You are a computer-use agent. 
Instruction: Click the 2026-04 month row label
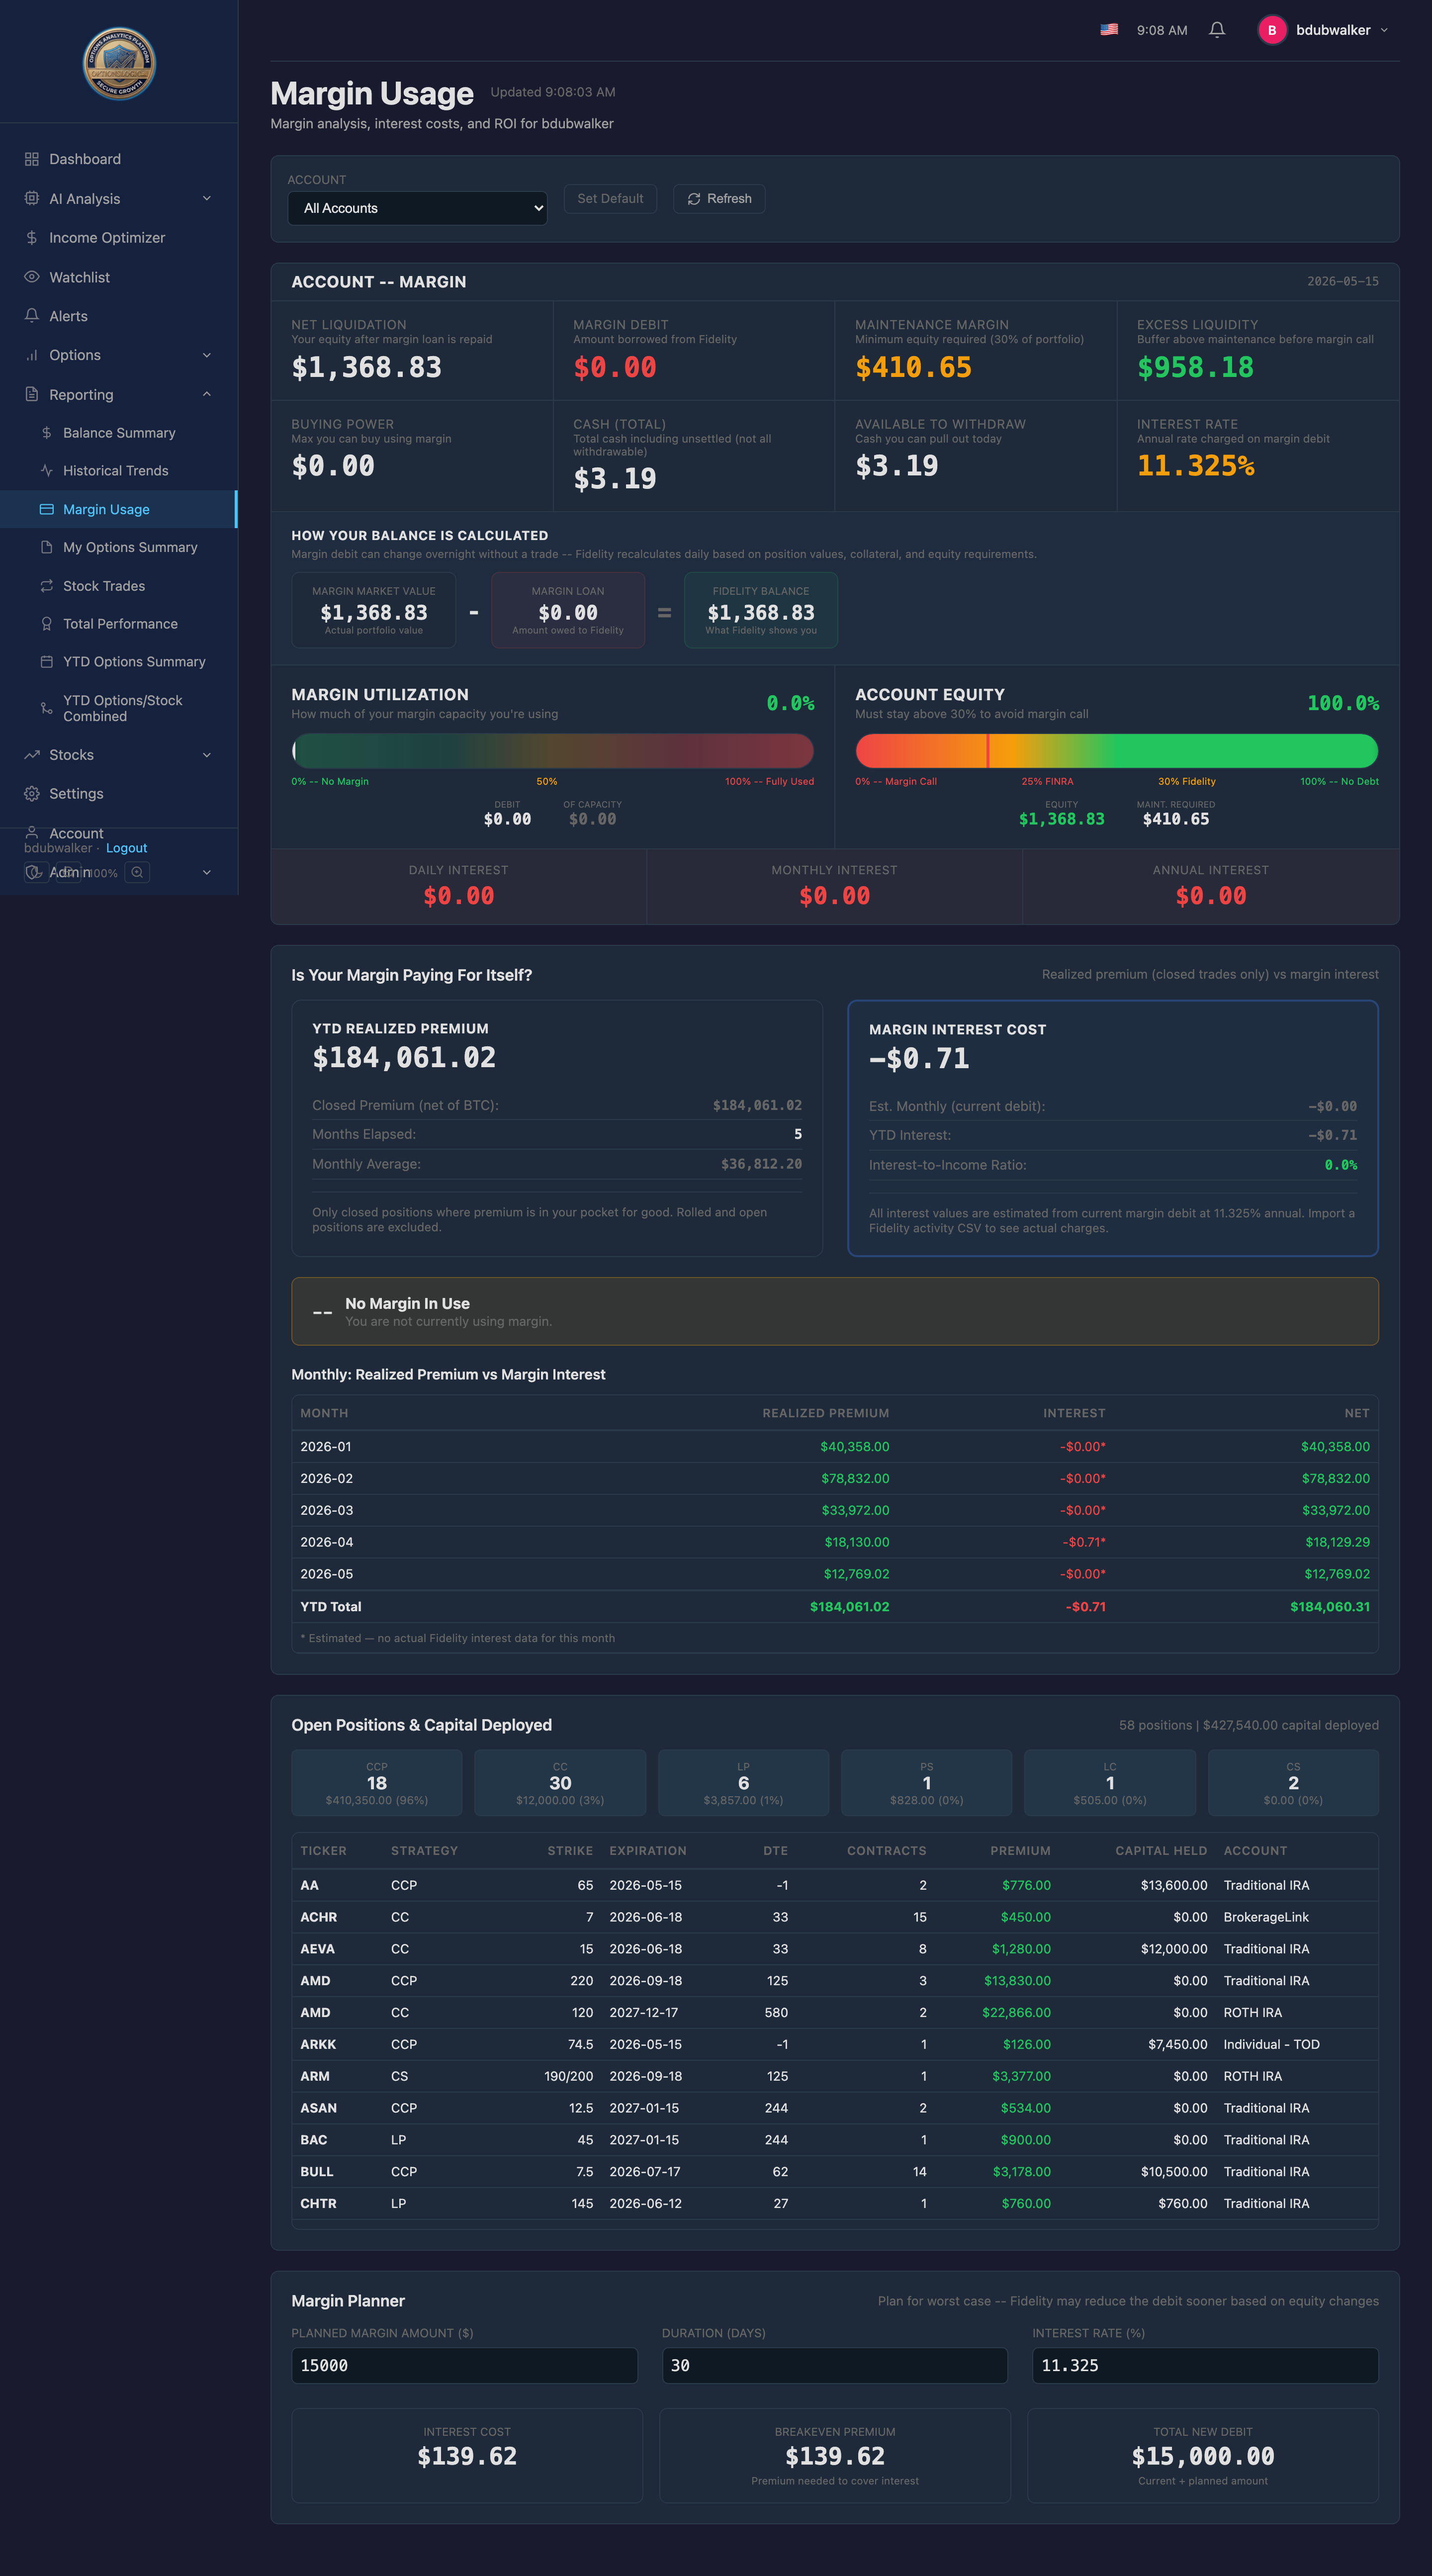327,1542
